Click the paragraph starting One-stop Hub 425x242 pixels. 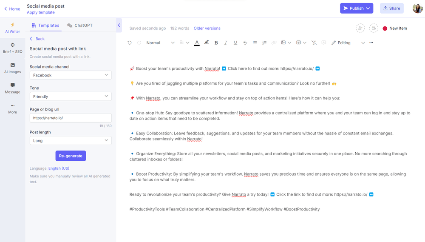(270, 116)
